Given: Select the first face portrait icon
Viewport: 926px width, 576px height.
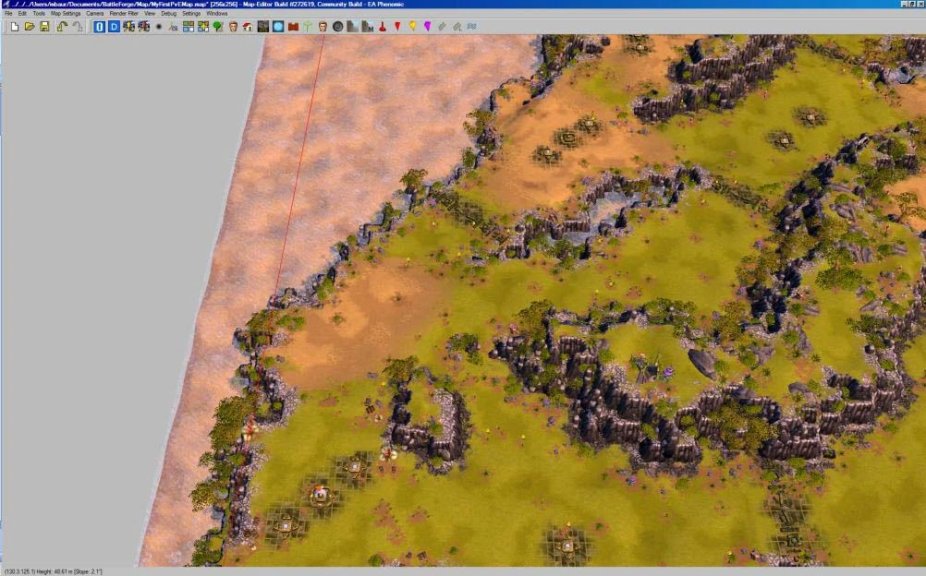Looking at the screenshot, I should click(x=233, y=27).
